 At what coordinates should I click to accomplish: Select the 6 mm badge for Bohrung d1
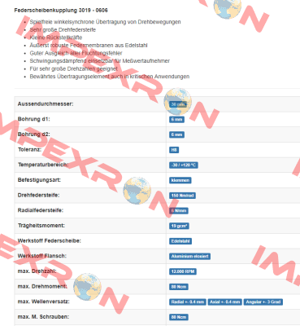pyautogui.click(x=176, y=120)
